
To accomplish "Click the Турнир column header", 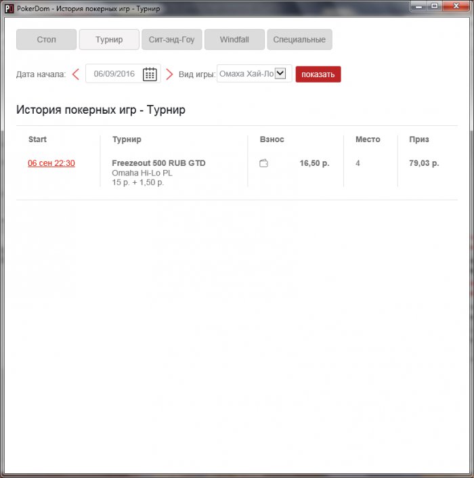I will (x=127, y=139).
